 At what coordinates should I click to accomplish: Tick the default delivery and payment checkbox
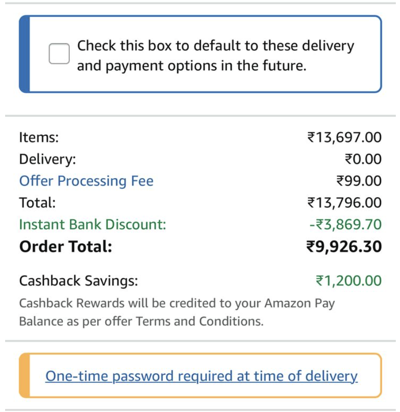point(59,54)
